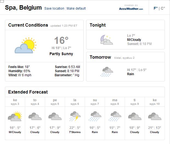Open the Tonight forecast heading
The height and width of the screenshot is (144, 170).
point(98,25)
